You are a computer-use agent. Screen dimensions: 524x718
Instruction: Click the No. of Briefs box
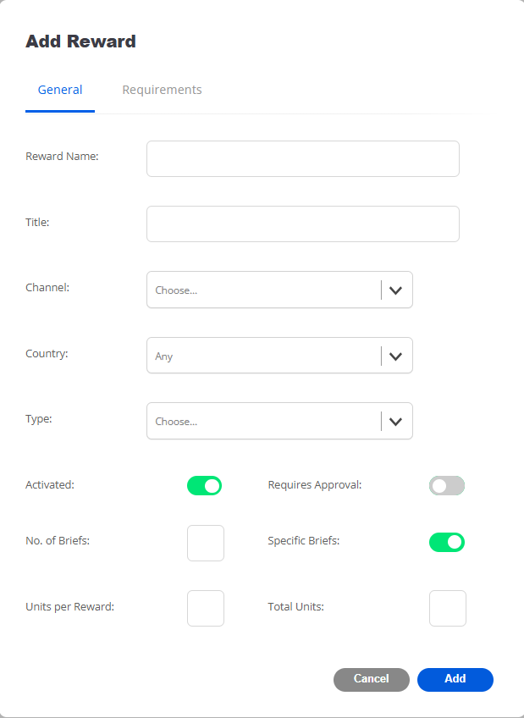pos(206,543)
